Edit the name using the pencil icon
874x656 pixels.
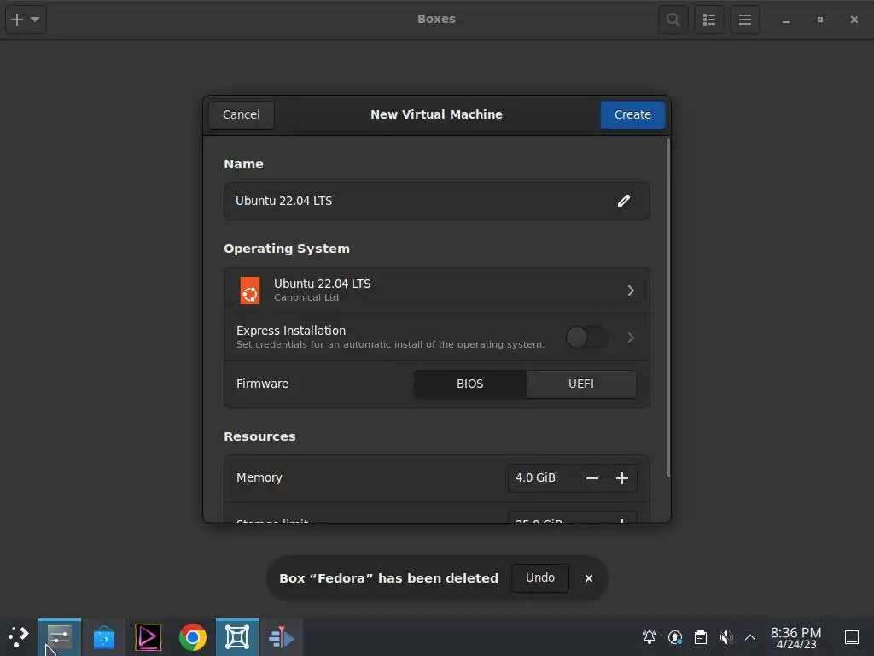tap(624, 201)
